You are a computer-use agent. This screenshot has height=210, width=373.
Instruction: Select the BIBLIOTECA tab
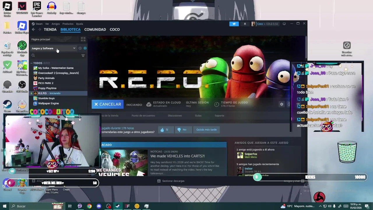pyautogui.click(x=70, y=29)
